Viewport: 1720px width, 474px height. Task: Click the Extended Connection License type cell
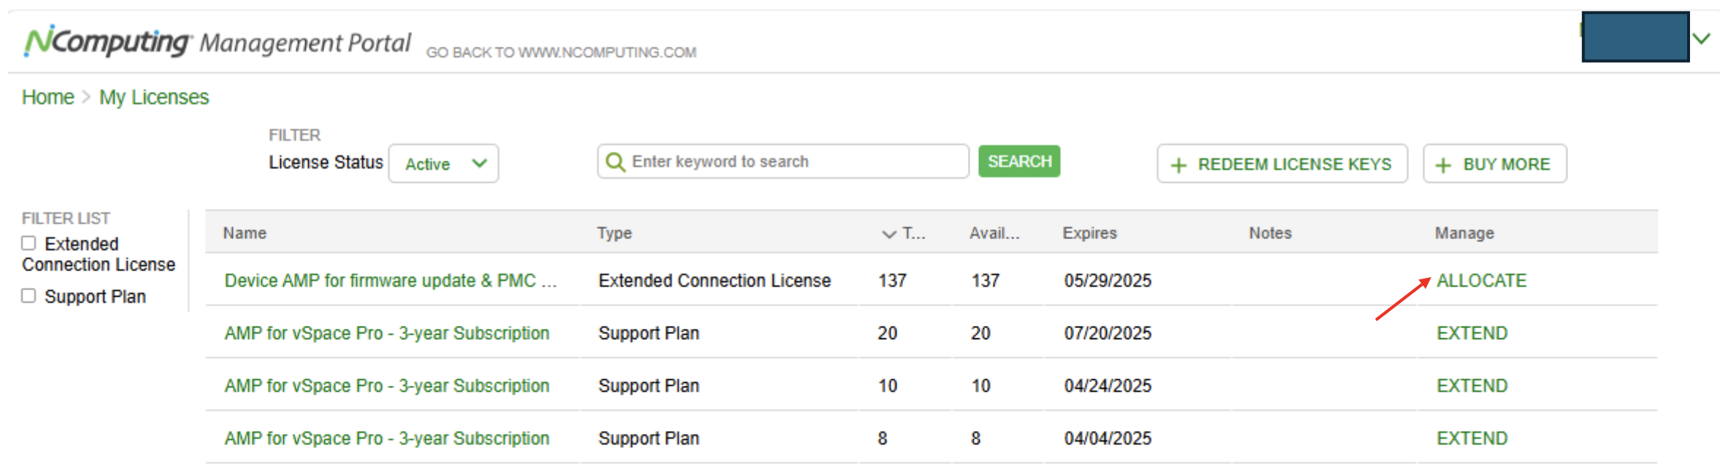[x=715, y=281]
